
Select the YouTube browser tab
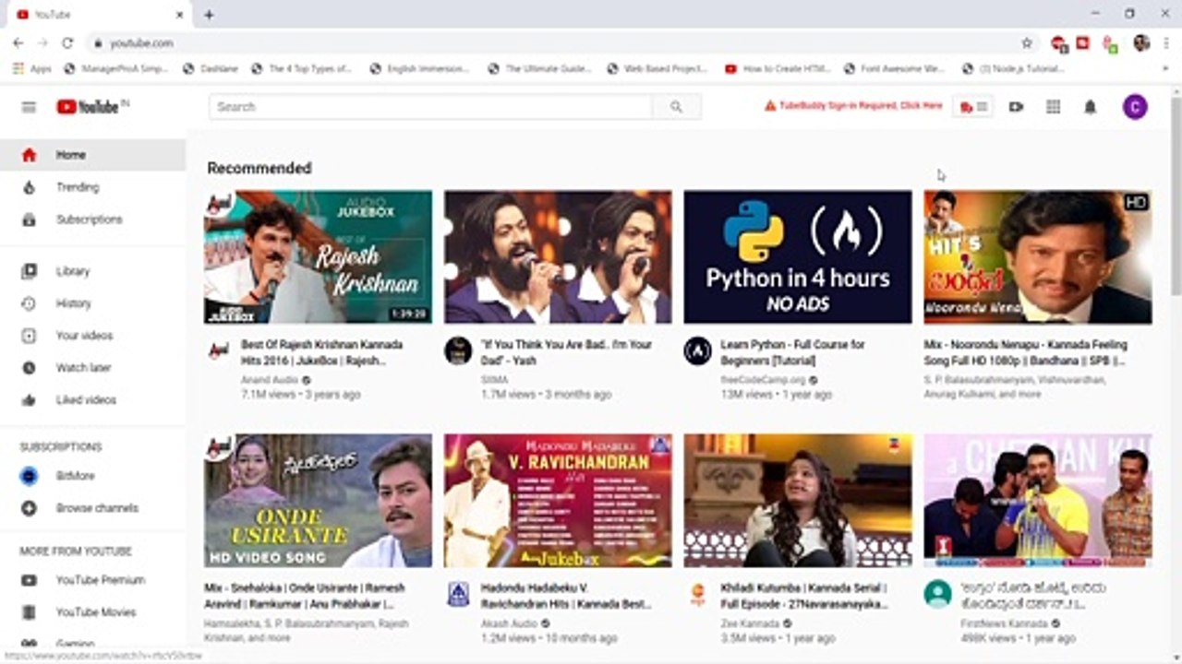click(100, 15)
